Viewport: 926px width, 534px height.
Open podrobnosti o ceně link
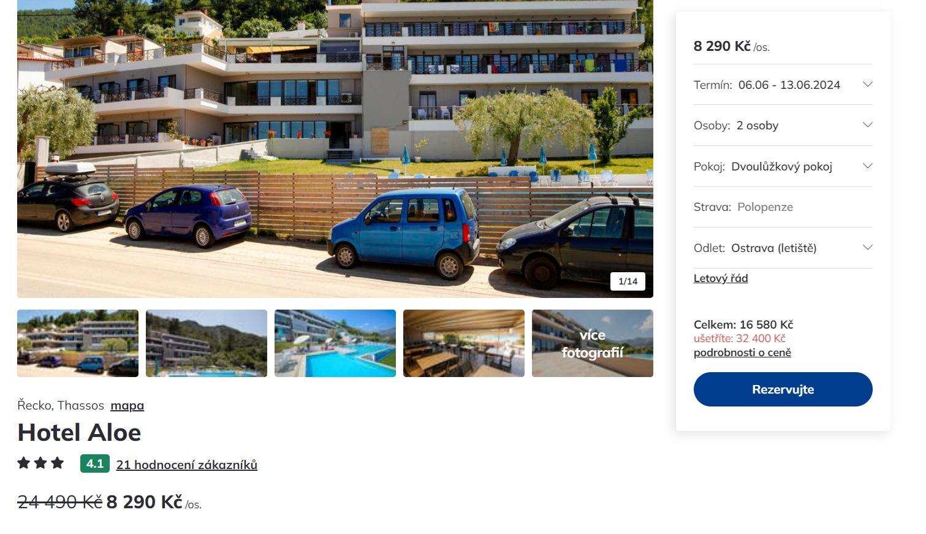click(742, 353)
